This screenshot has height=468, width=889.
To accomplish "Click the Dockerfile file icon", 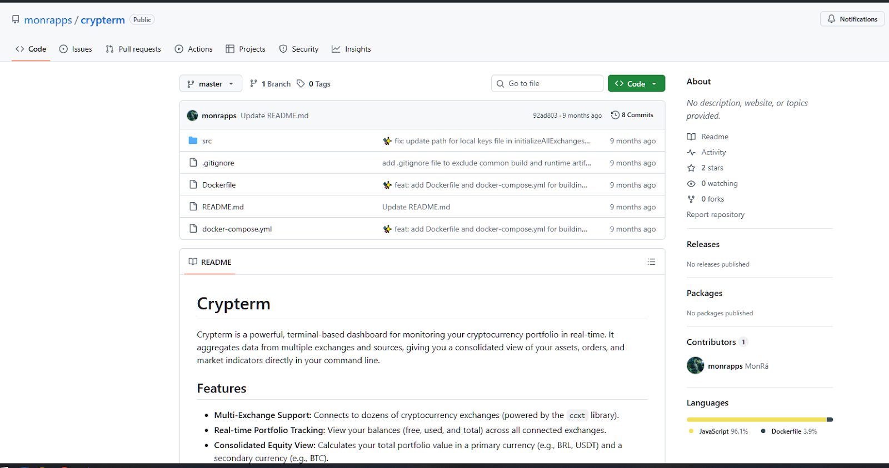I will tap(193, 184).
